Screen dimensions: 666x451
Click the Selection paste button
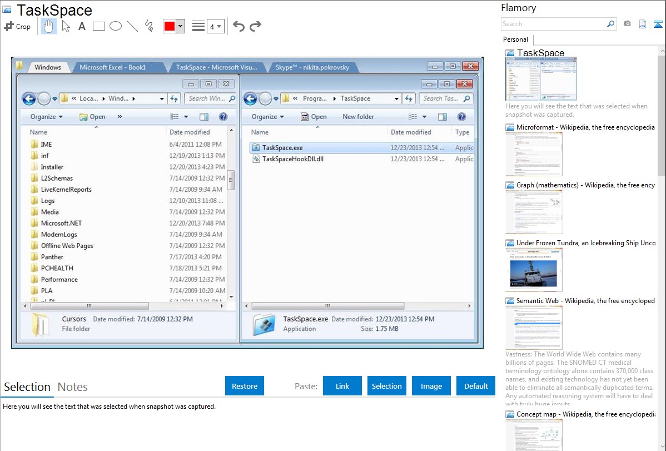click(387, 386)
